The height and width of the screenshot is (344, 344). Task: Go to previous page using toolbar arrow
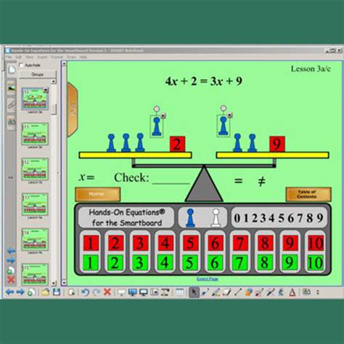tap(9, 292)
